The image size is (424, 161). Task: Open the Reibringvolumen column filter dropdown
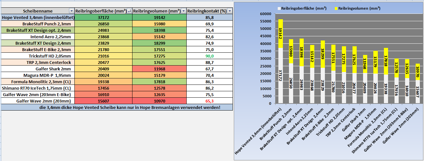(x=183, y=11)
